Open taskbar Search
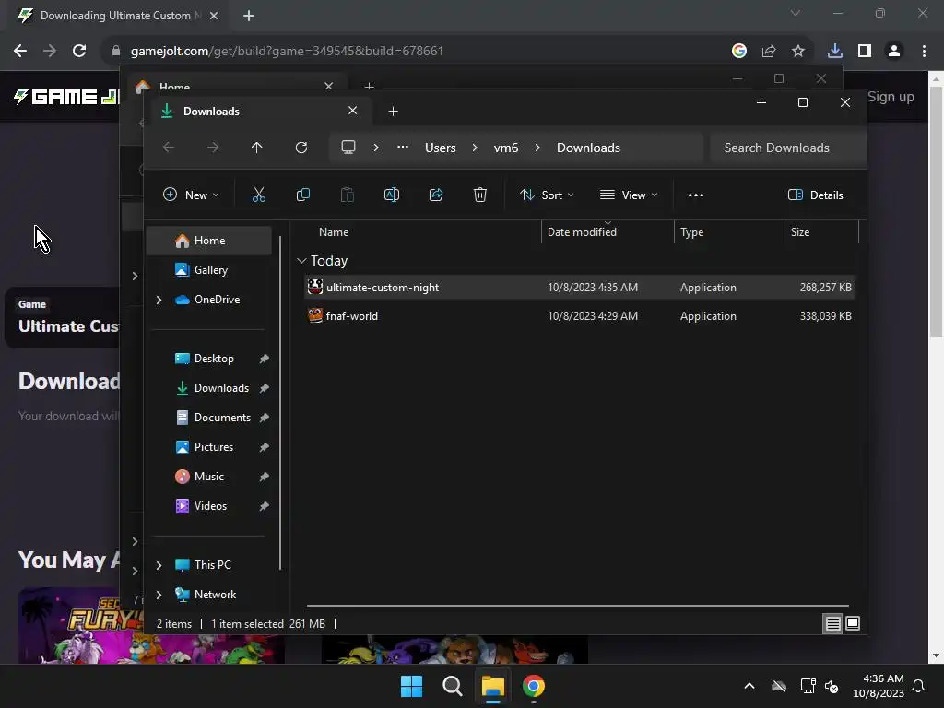Screen dimensions: 944x708 click(452, 686)
